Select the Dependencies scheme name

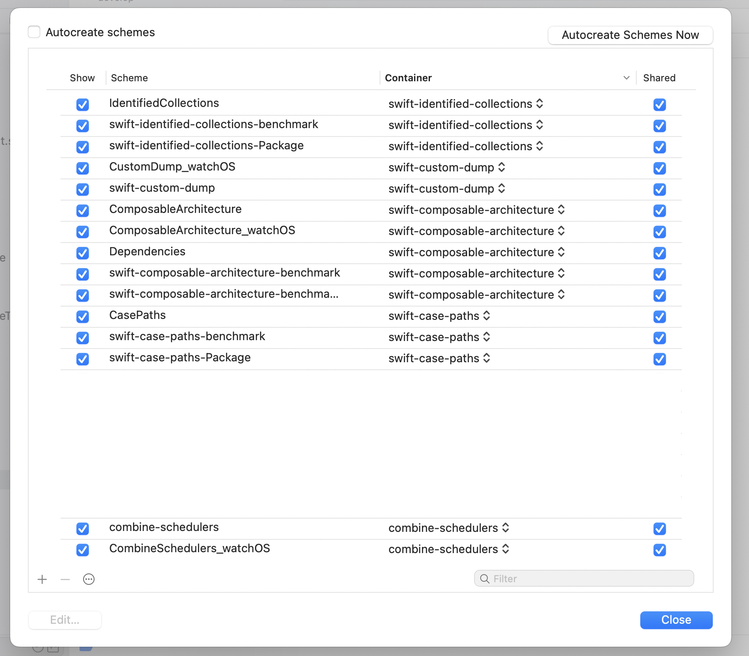pos(147,251)
